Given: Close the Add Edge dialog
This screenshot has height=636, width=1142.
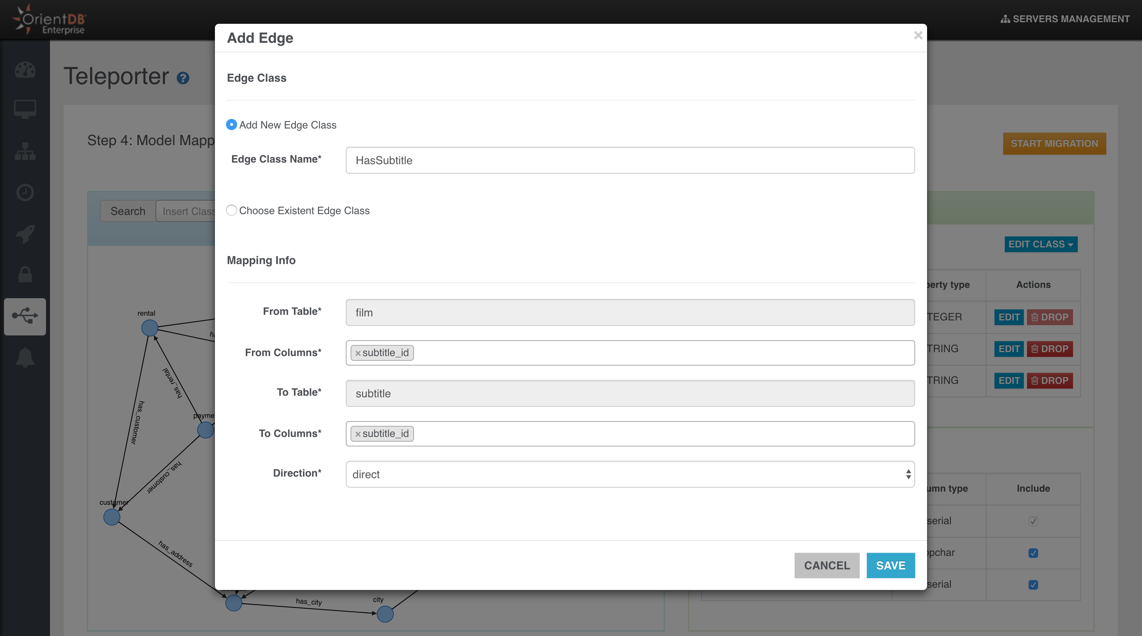Looking at the screenshot, I should tap(918, 35).
